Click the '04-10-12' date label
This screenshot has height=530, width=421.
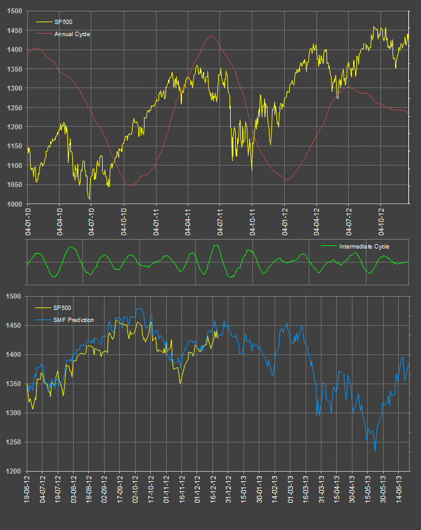(381, 222)
